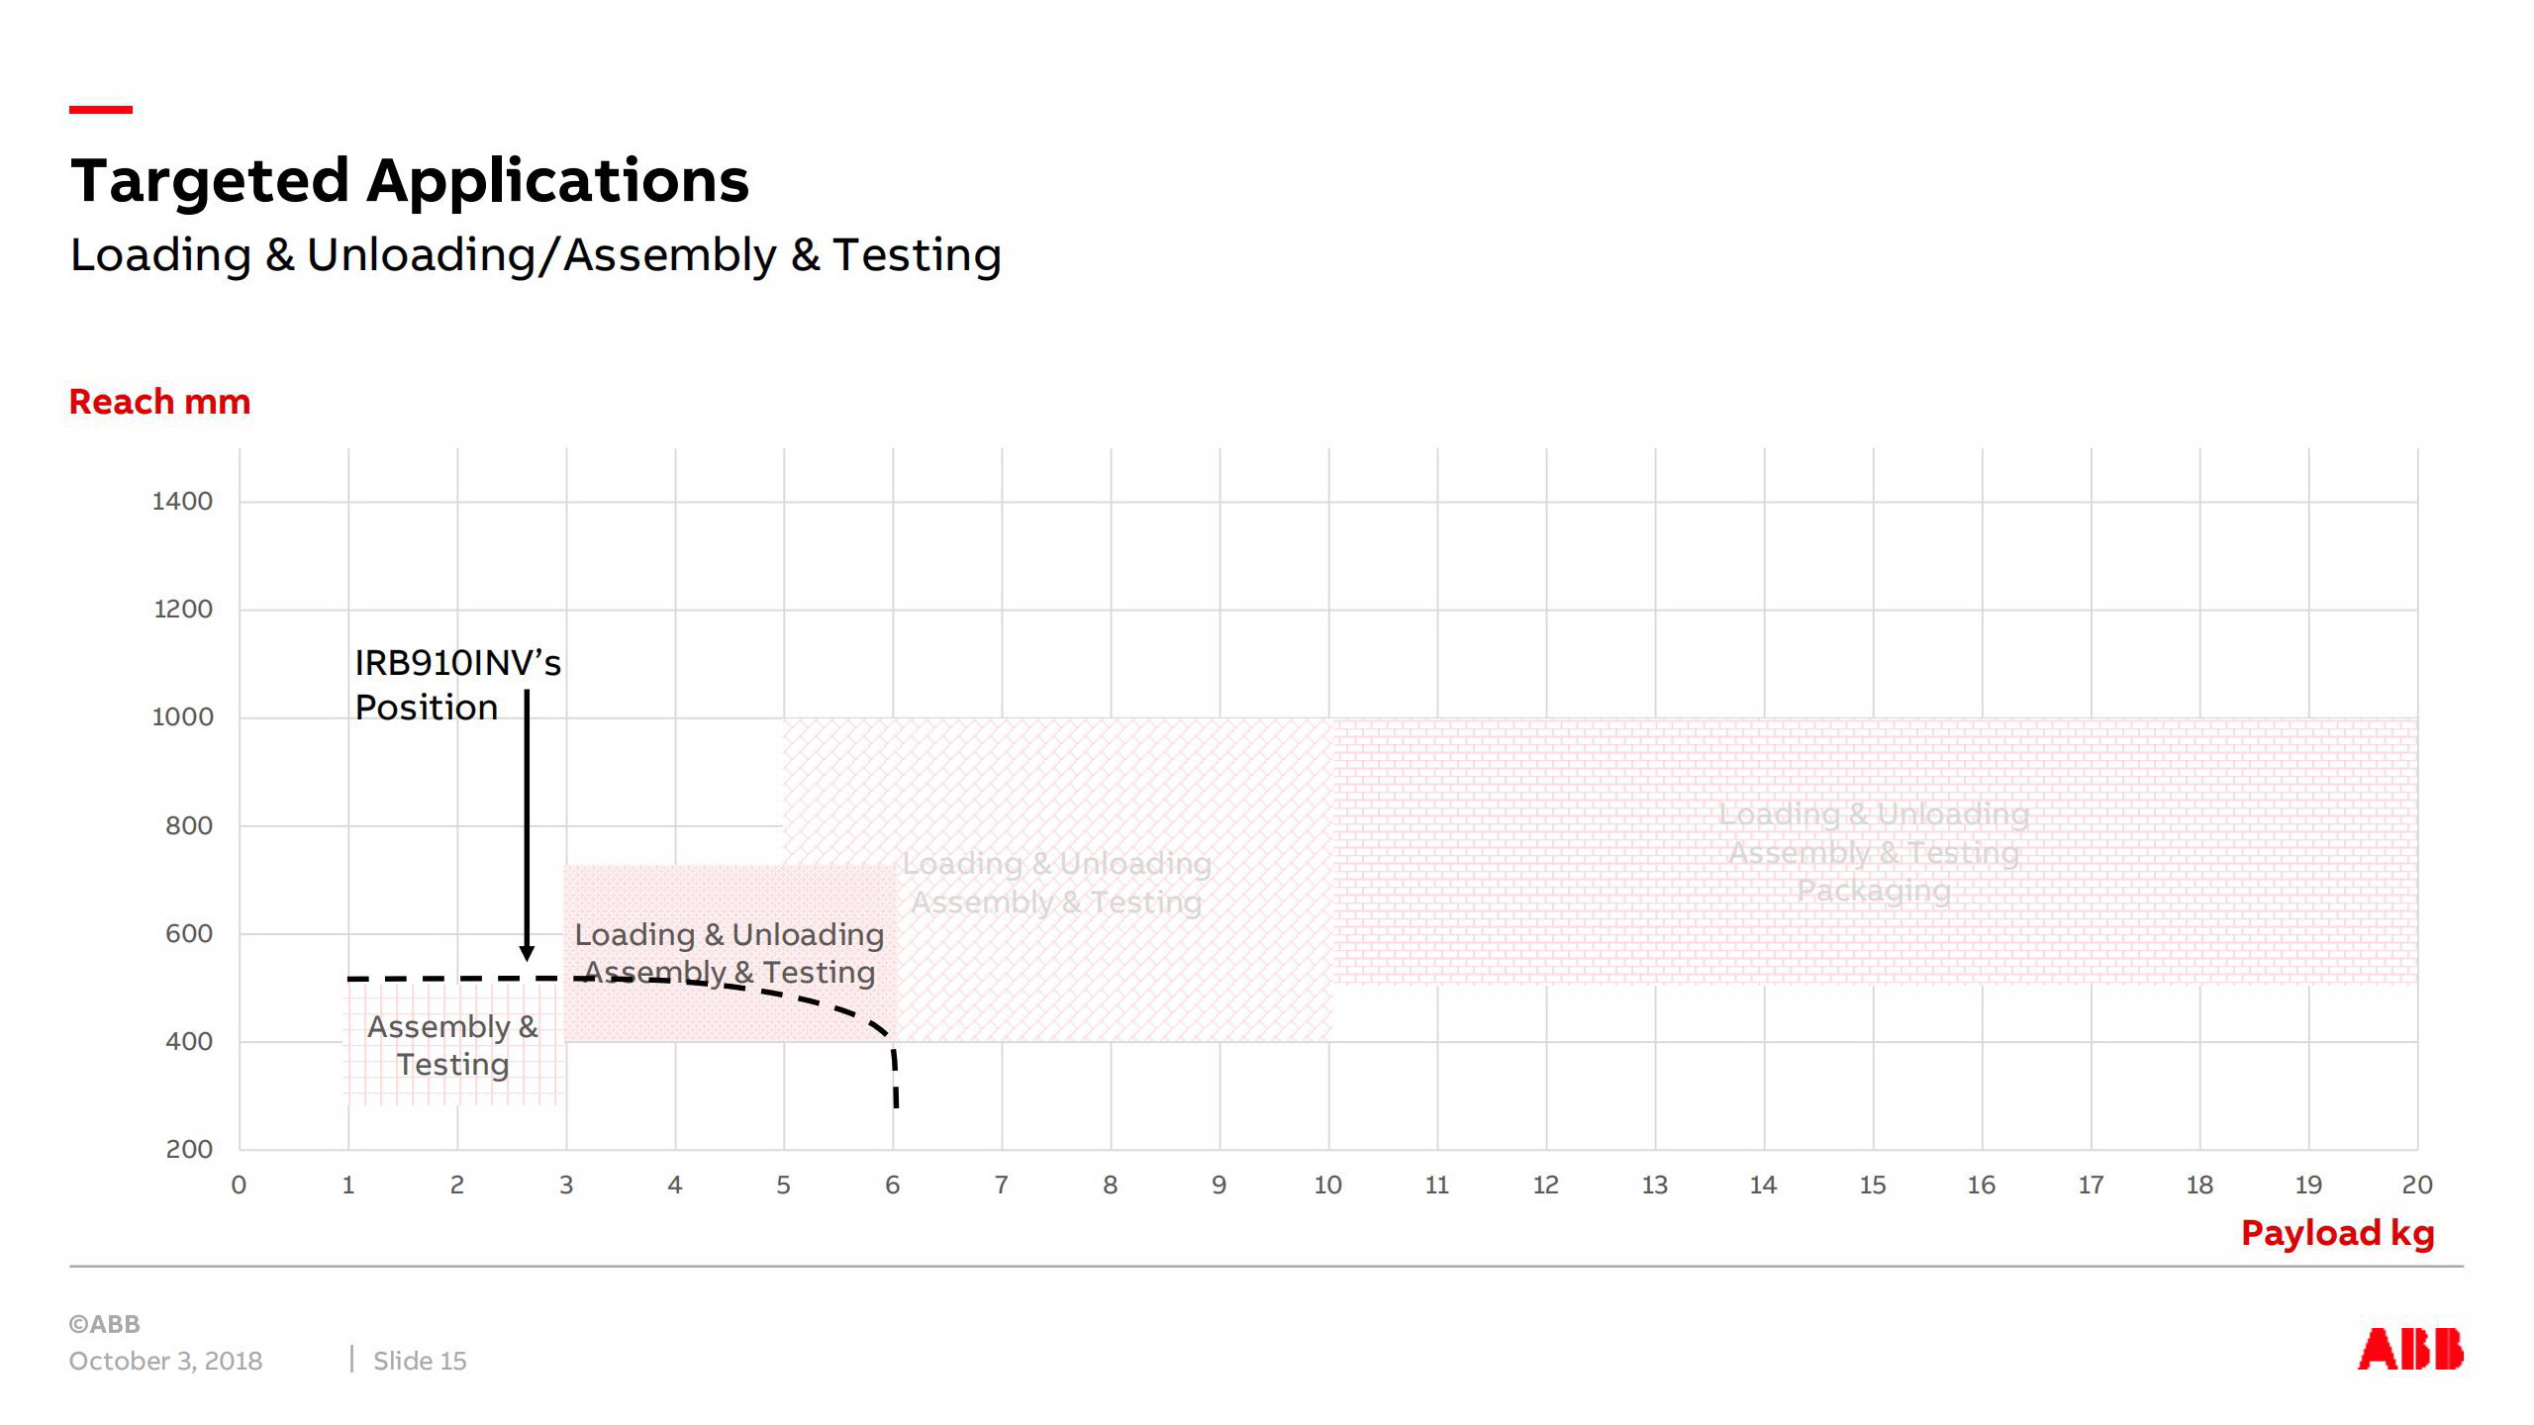Click the black arrow pointing down to the dashed line

coord(527,821)
